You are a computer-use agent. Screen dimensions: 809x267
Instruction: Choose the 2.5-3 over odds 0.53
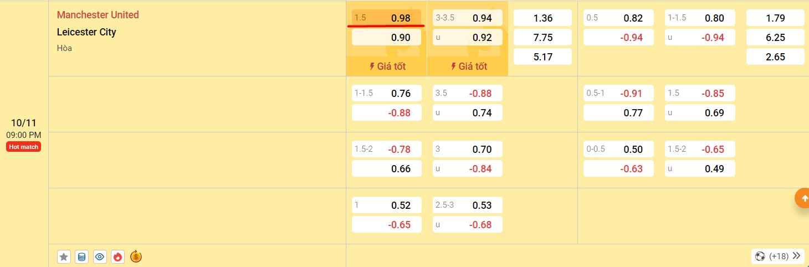pyautogui.click(x=468, y=205)
